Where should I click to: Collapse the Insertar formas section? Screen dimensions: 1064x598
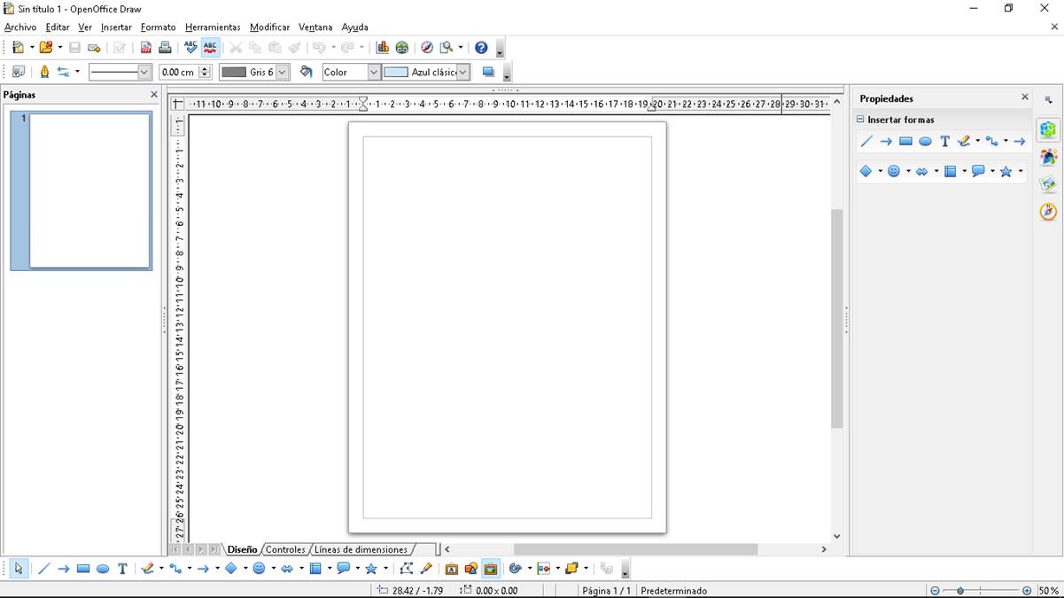coord(860,119)
